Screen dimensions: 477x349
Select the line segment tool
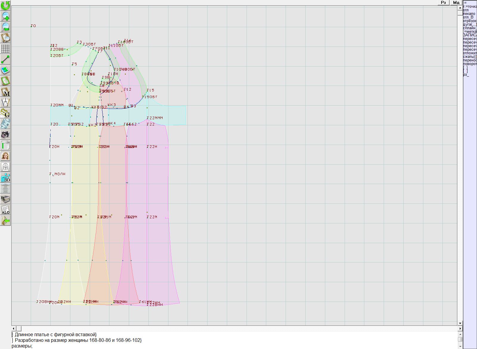(5, 60)
